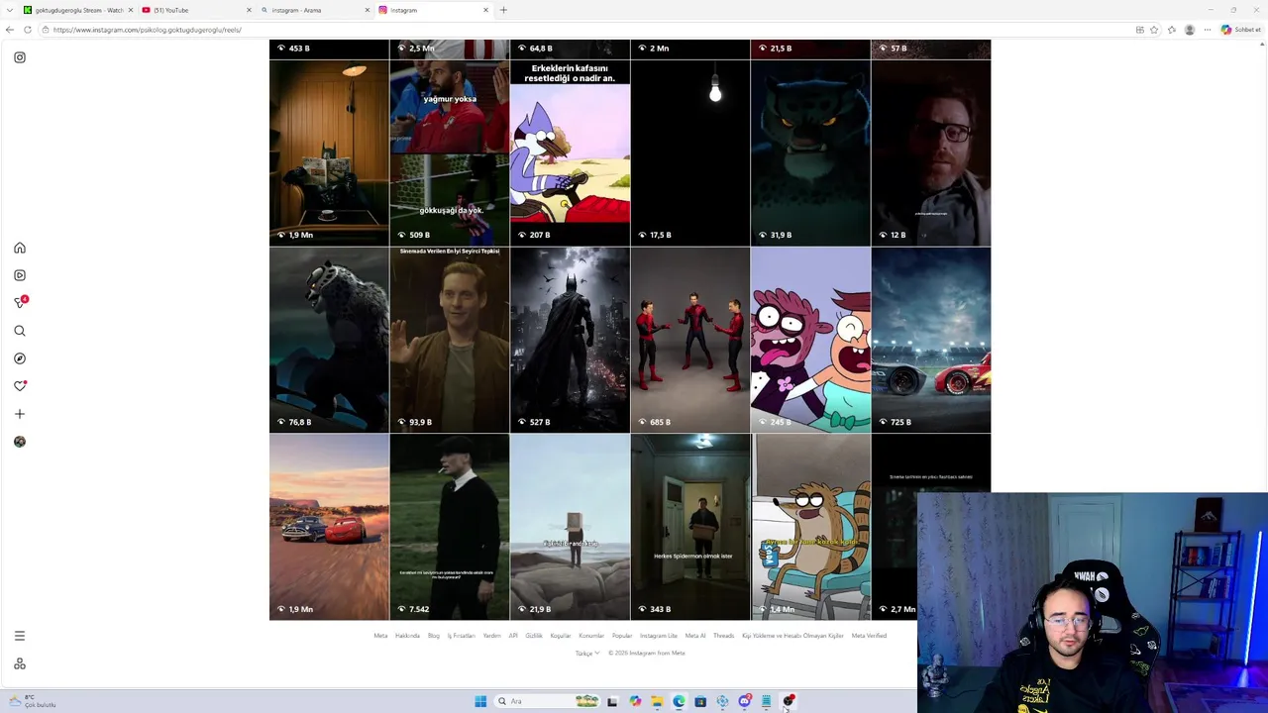Open File Explorer from the taskbar

coord(657,701)
